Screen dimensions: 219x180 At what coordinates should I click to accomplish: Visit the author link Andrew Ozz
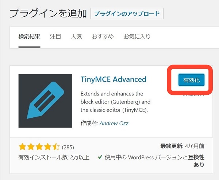[x=114, y=123]
